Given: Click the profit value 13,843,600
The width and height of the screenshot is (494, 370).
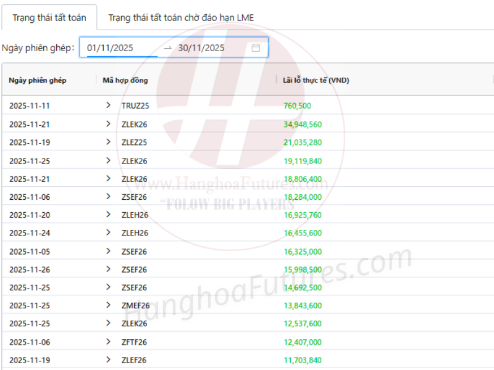Looking at the screenshot, I should click(x=303, y=305).
